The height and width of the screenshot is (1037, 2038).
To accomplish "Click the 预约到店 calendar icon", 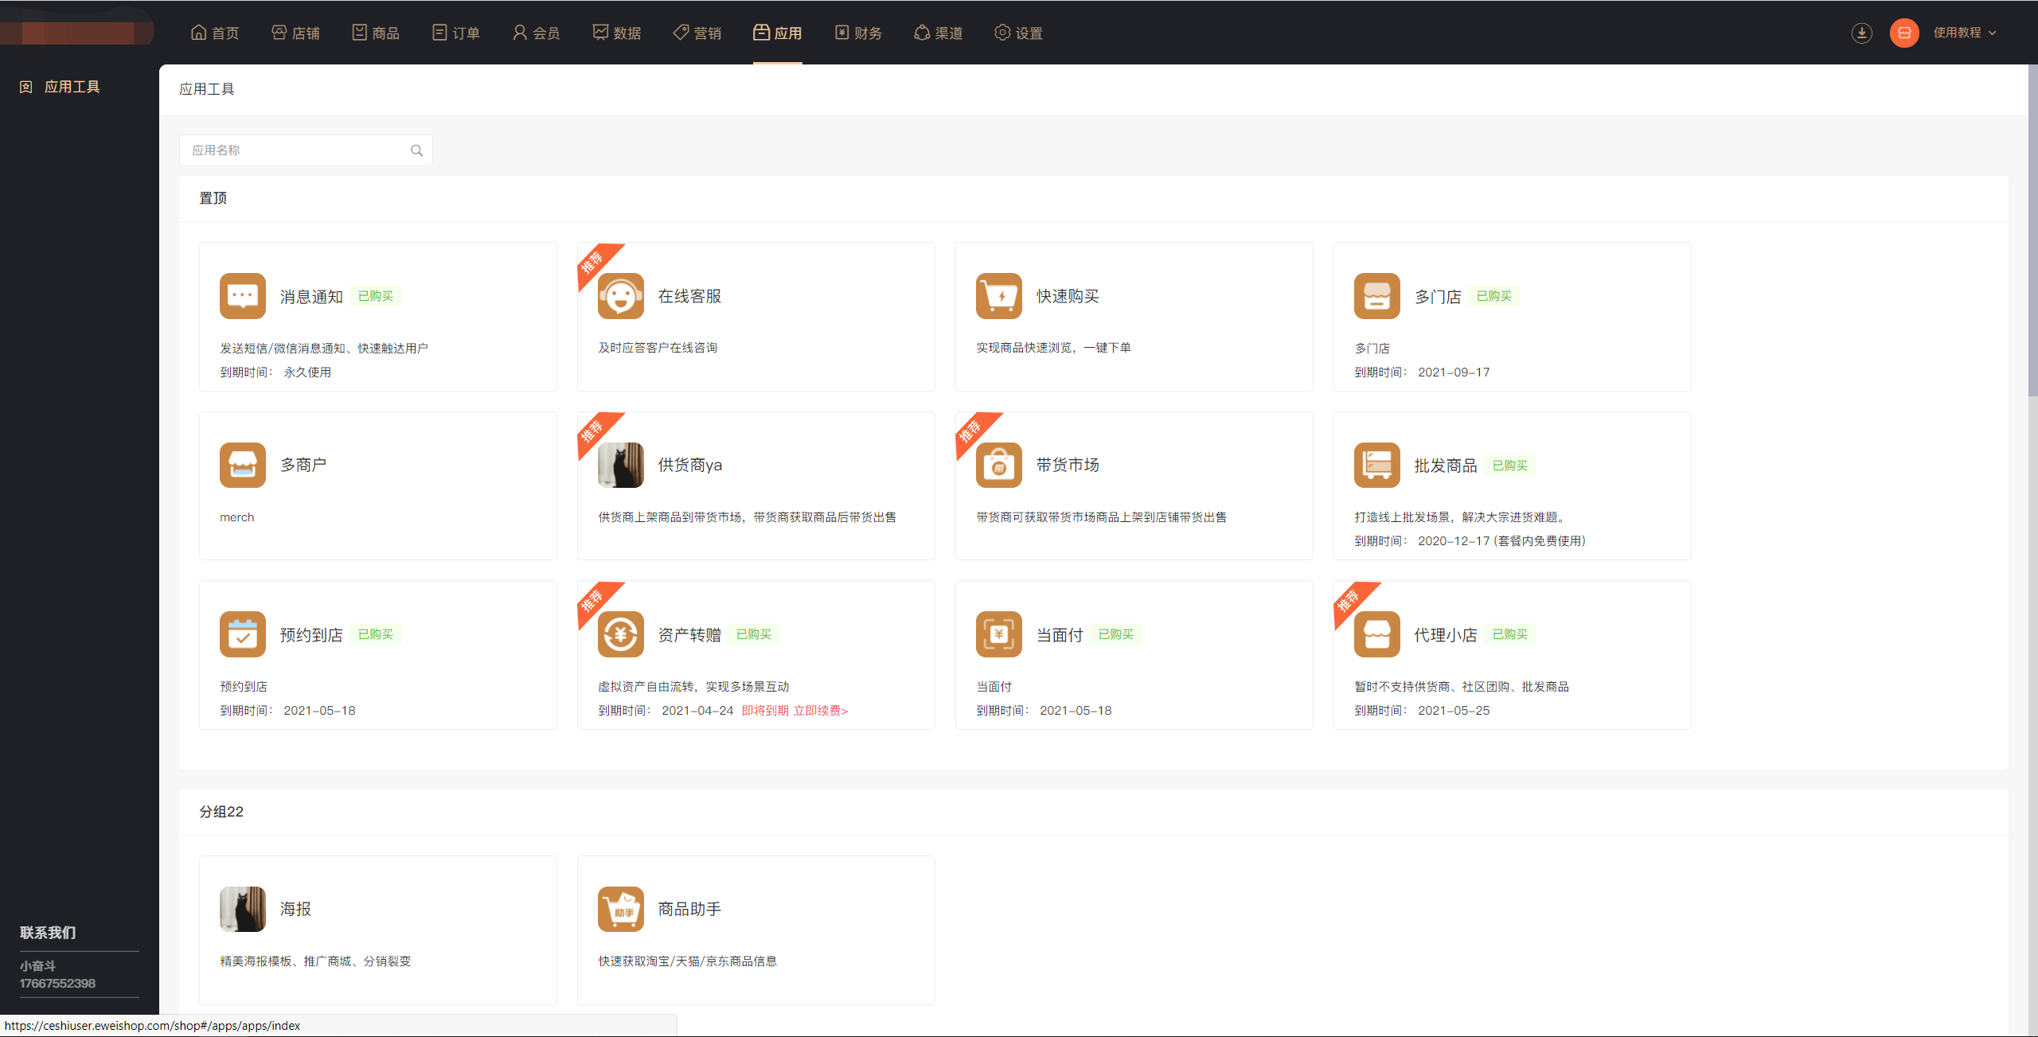I will coord(243,634).
